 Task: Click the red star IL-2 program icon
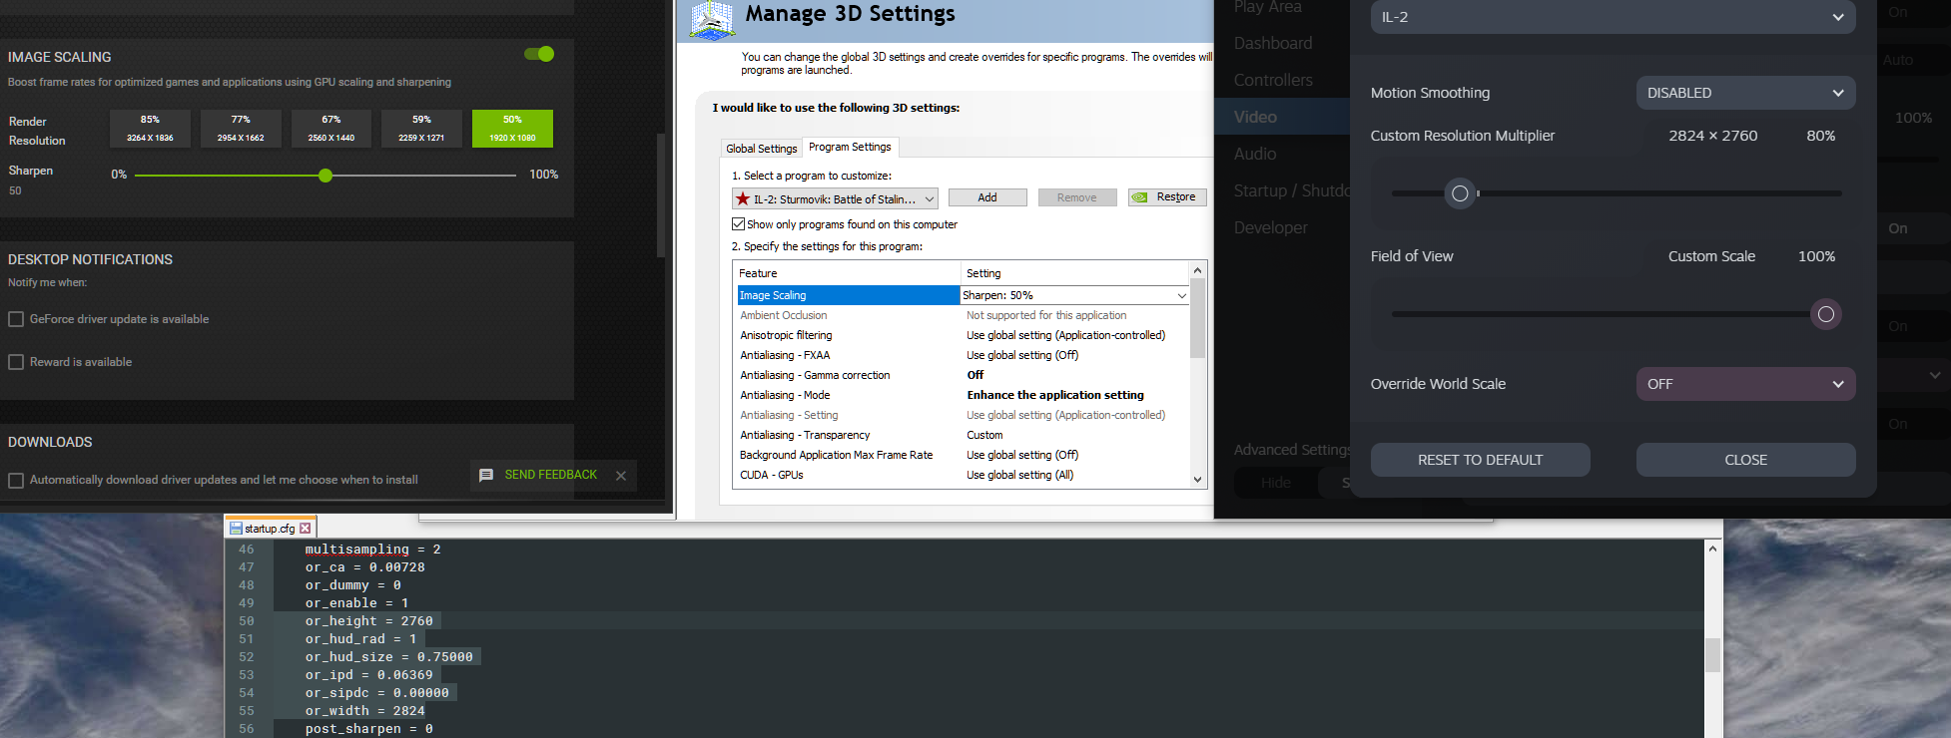(743, 199)
